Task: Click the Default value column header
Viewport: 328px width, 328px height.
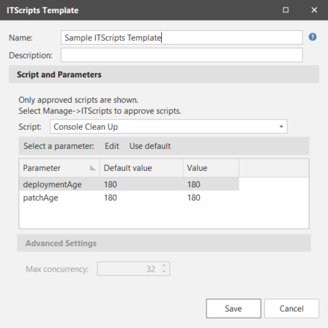Action: [141, 168]
